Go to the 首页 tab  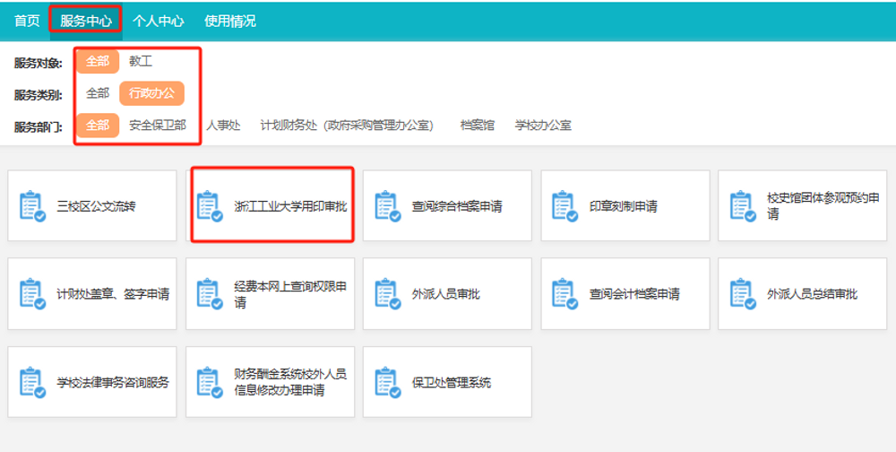click(x=27, y=20)
